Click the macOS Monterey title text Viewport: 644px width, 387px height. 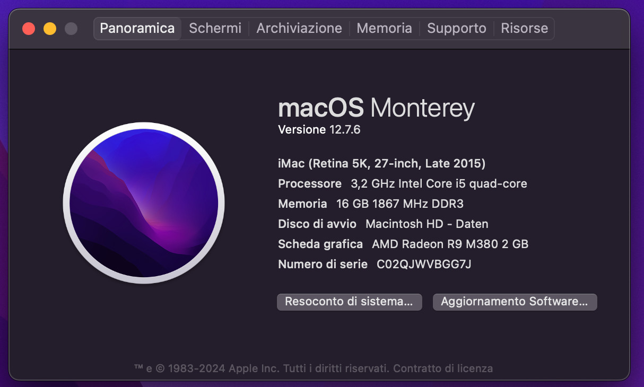(376, 108)
